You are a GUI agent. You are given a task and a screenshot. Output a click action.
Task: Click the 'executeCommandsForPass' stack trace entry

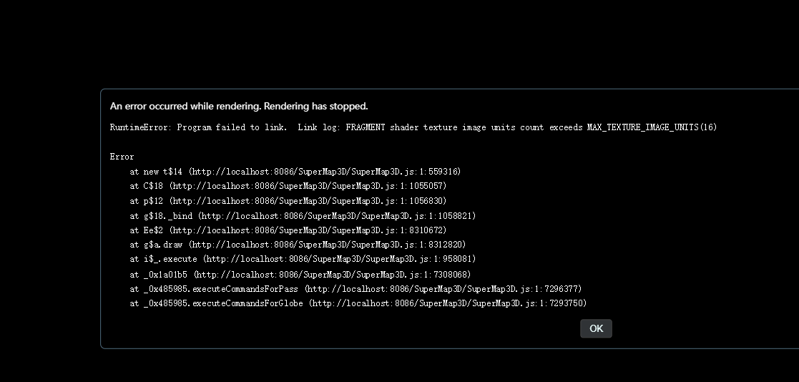tap(220, 289)
